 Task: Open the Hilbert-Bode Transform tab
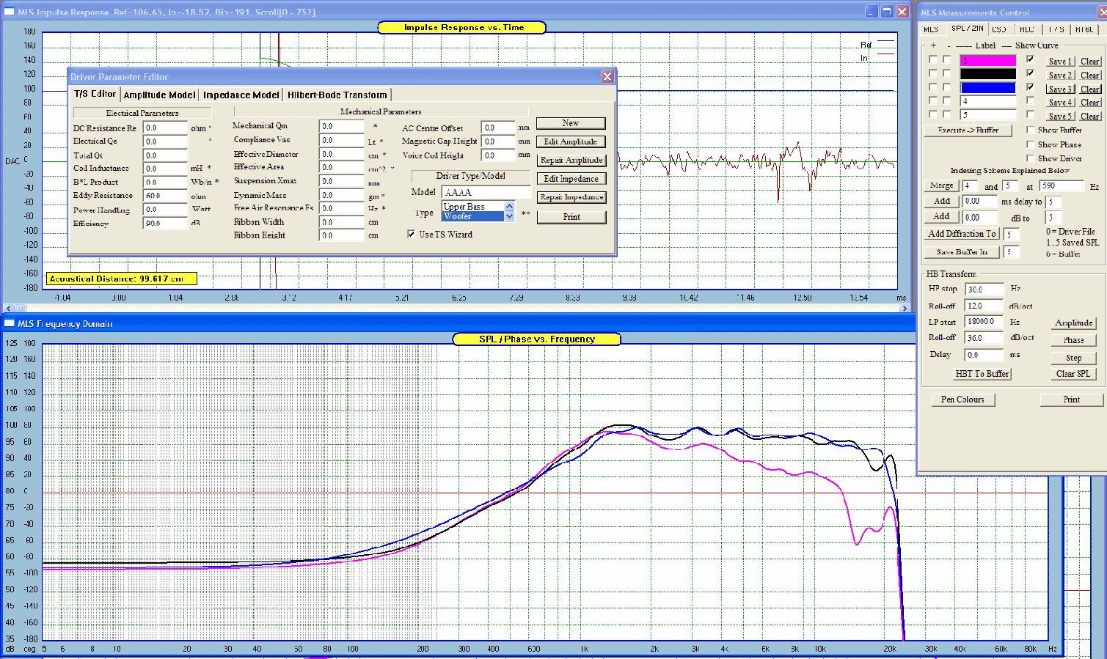tap(337, 95)
